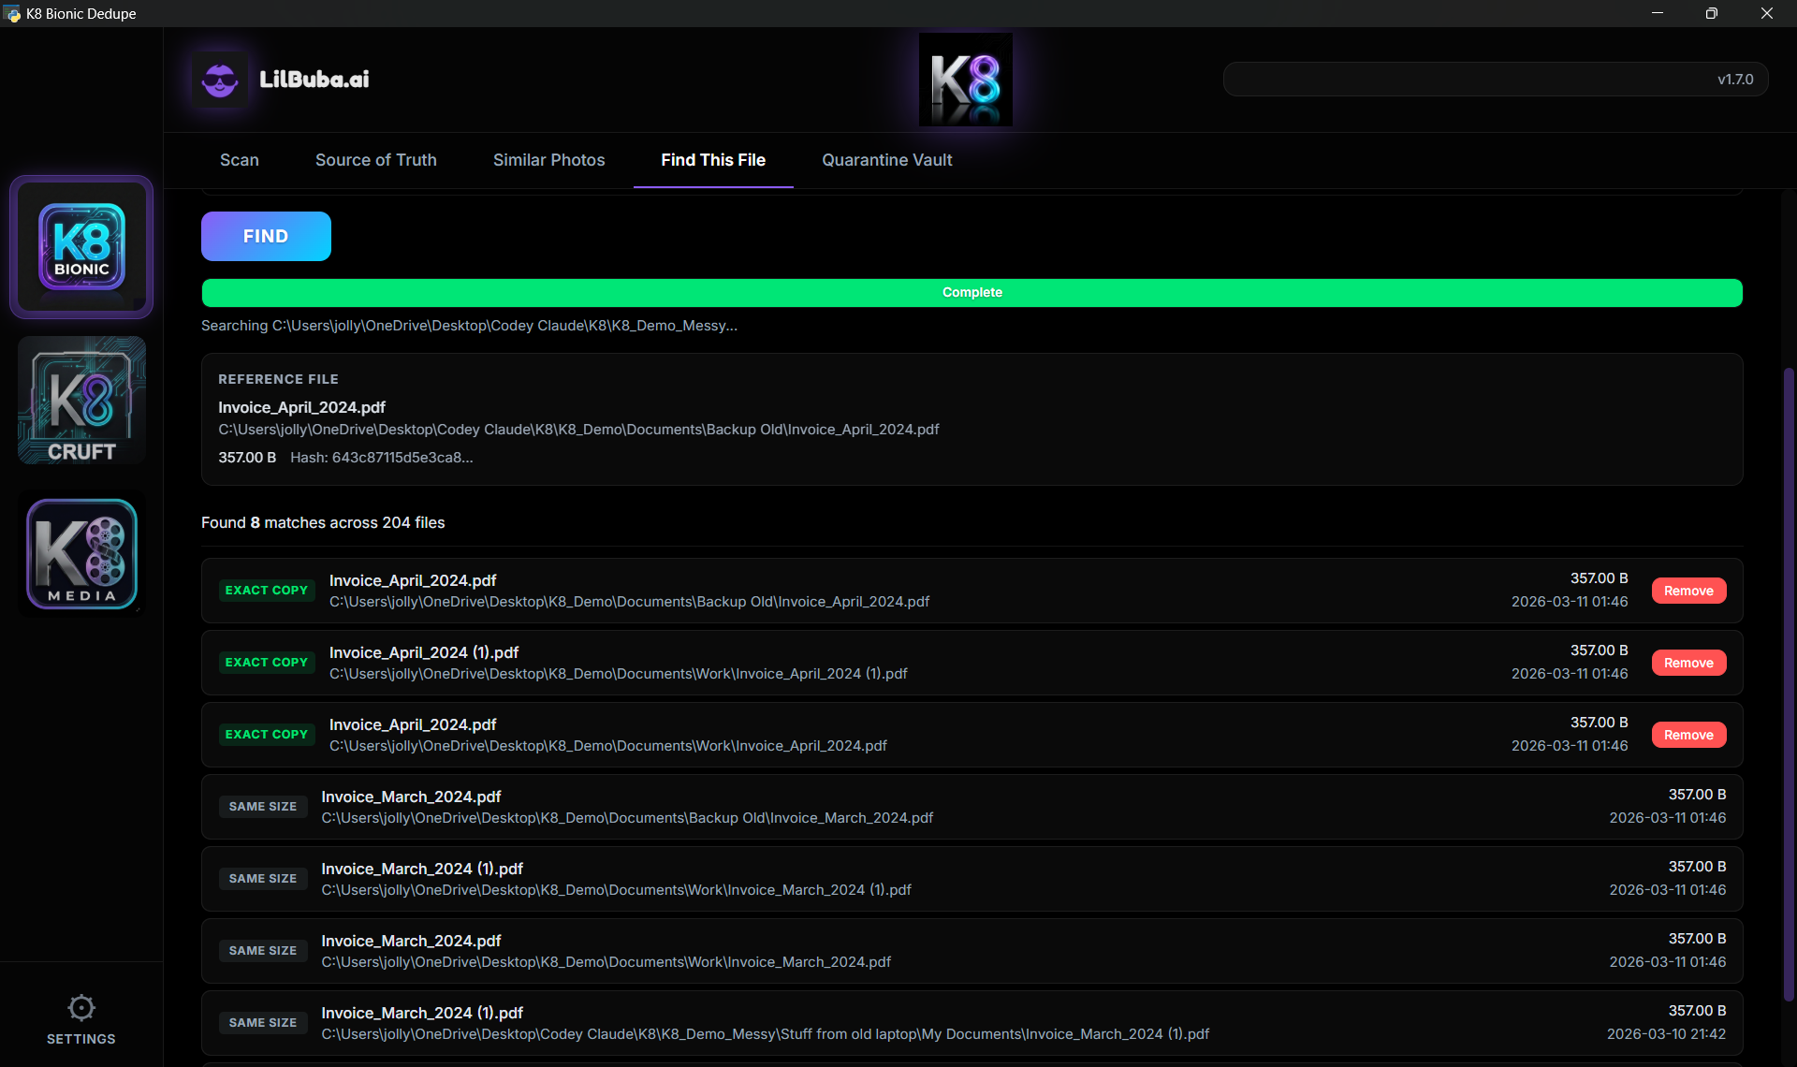Open the K8 Media module
The height and width of the screenshot is (1067, 1797).
click(x=80, y=552)
